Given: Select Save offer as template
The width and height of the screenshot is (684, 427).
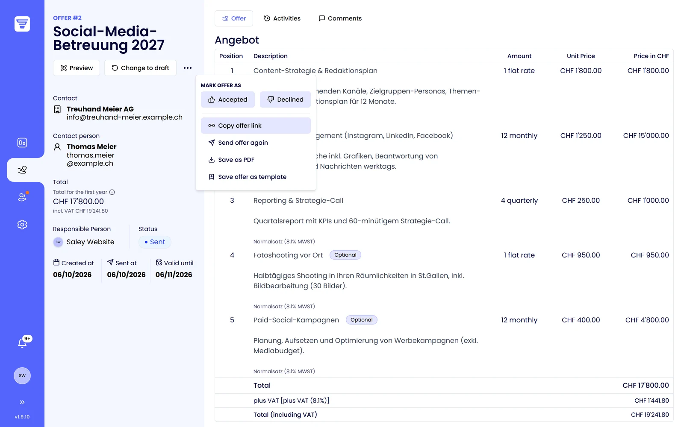Looking at the screenshot, I should click(256, 177).
